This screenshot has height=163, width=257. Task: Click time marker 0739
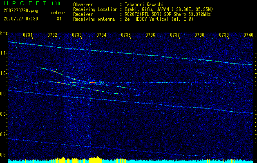[x=224, y=35]
